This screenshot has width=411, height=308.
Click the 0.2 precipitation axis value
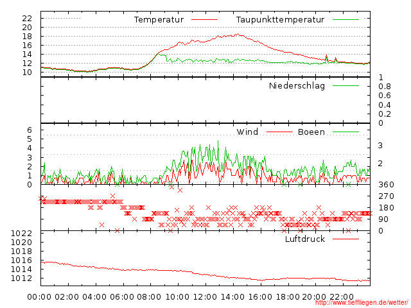pos(385,114)
